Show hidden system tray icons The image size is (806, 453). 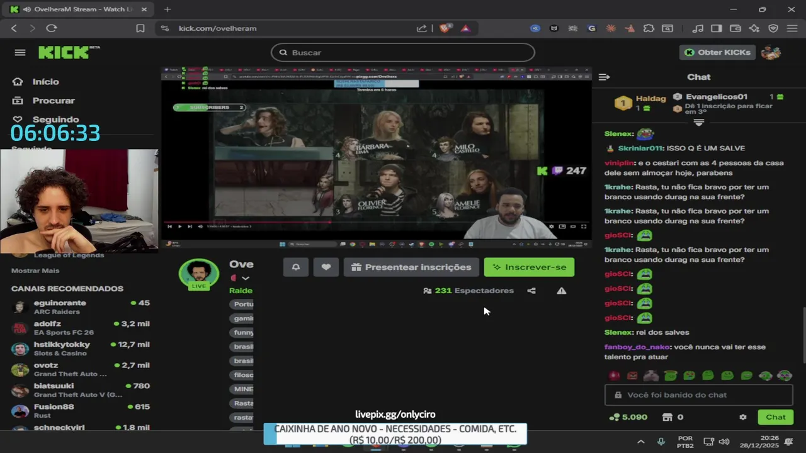coord(640,442)
